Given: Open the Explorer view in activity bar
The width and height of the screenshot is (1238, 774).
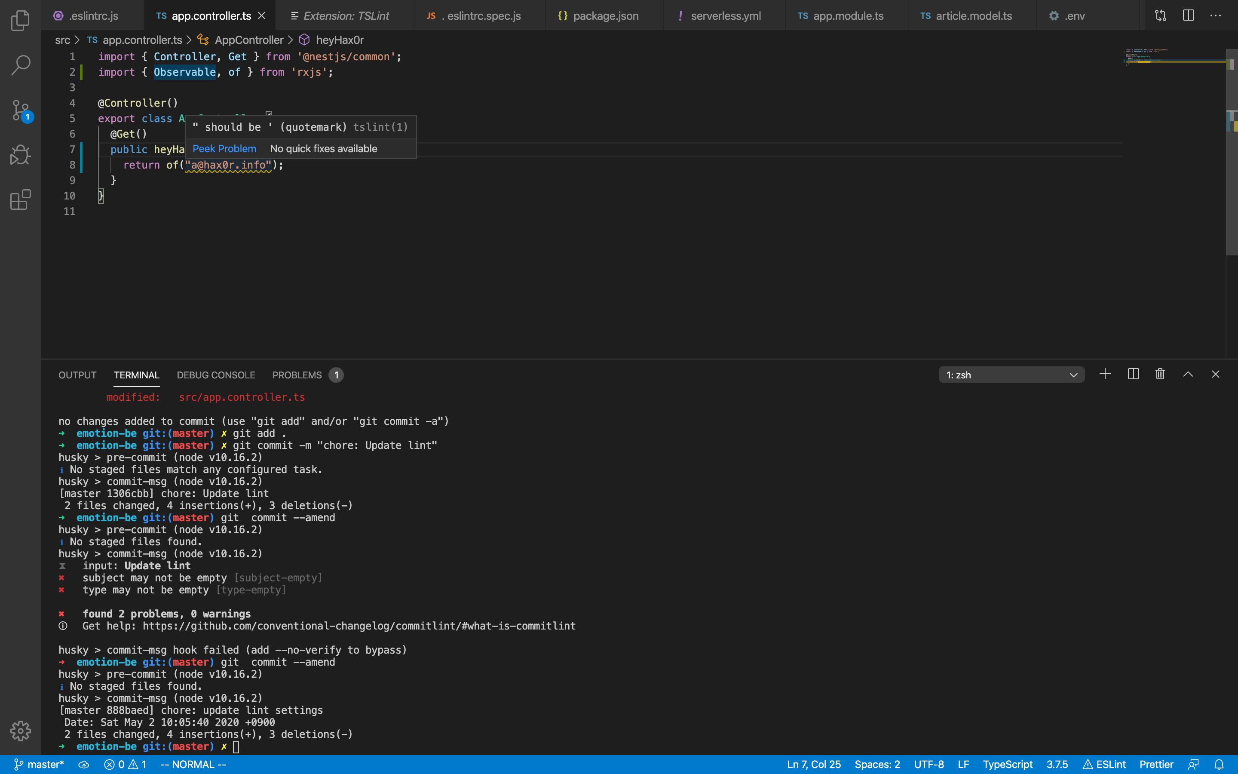Looking at the screenshot, I should 21,21.
